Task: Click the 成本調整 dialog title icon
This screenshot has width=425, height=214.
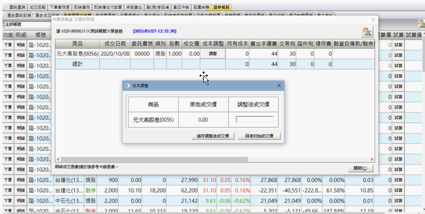Action: pos(127,86)
